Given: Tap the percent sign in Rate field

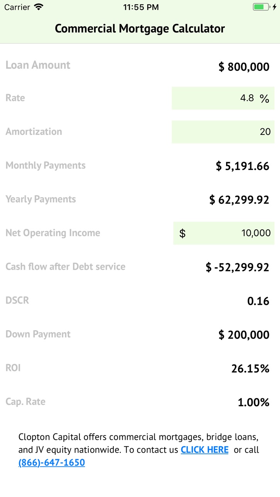Looking at the screenshot, I should pyautogui.click(x=264, y=99).
